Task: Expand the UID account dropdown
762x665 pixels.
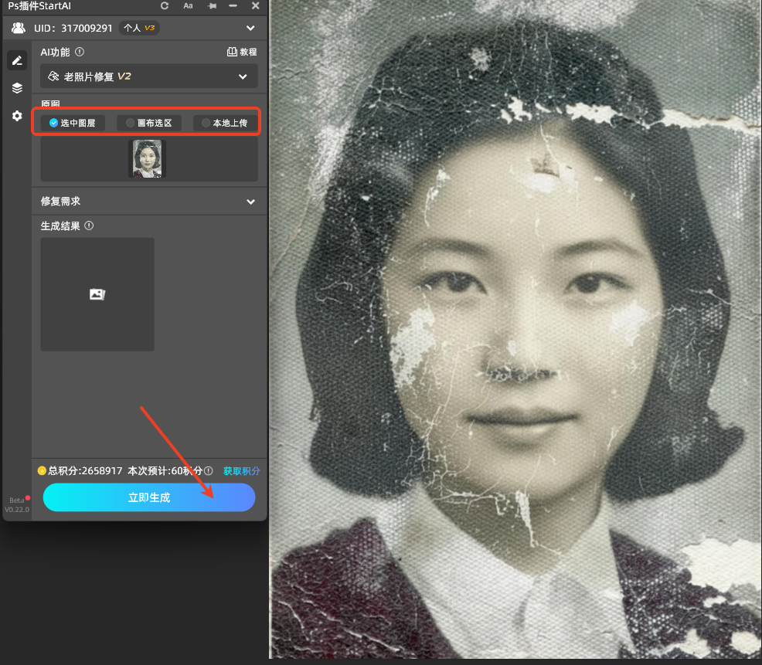Action: 250,27
